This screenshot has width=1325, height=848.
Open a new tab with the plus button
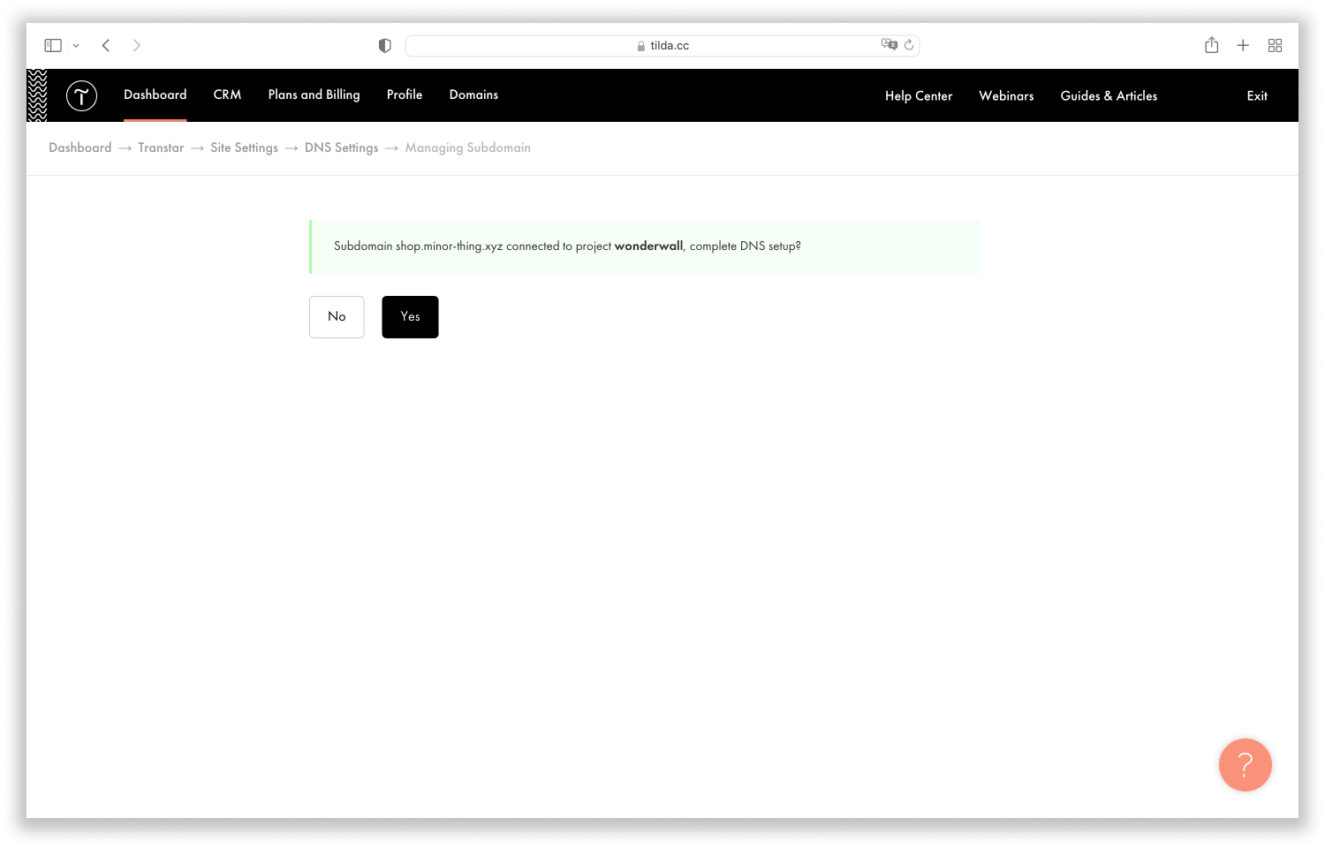point(1243,45)
